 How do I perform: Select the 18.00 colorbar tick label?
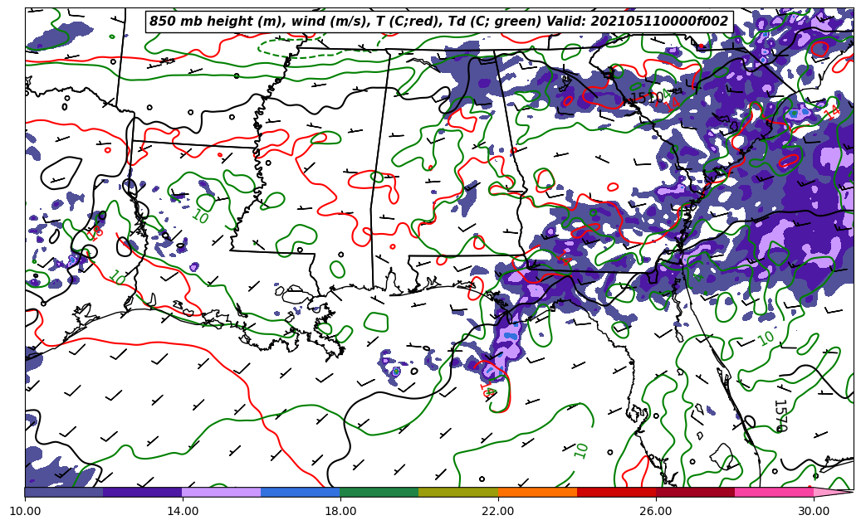340,511
